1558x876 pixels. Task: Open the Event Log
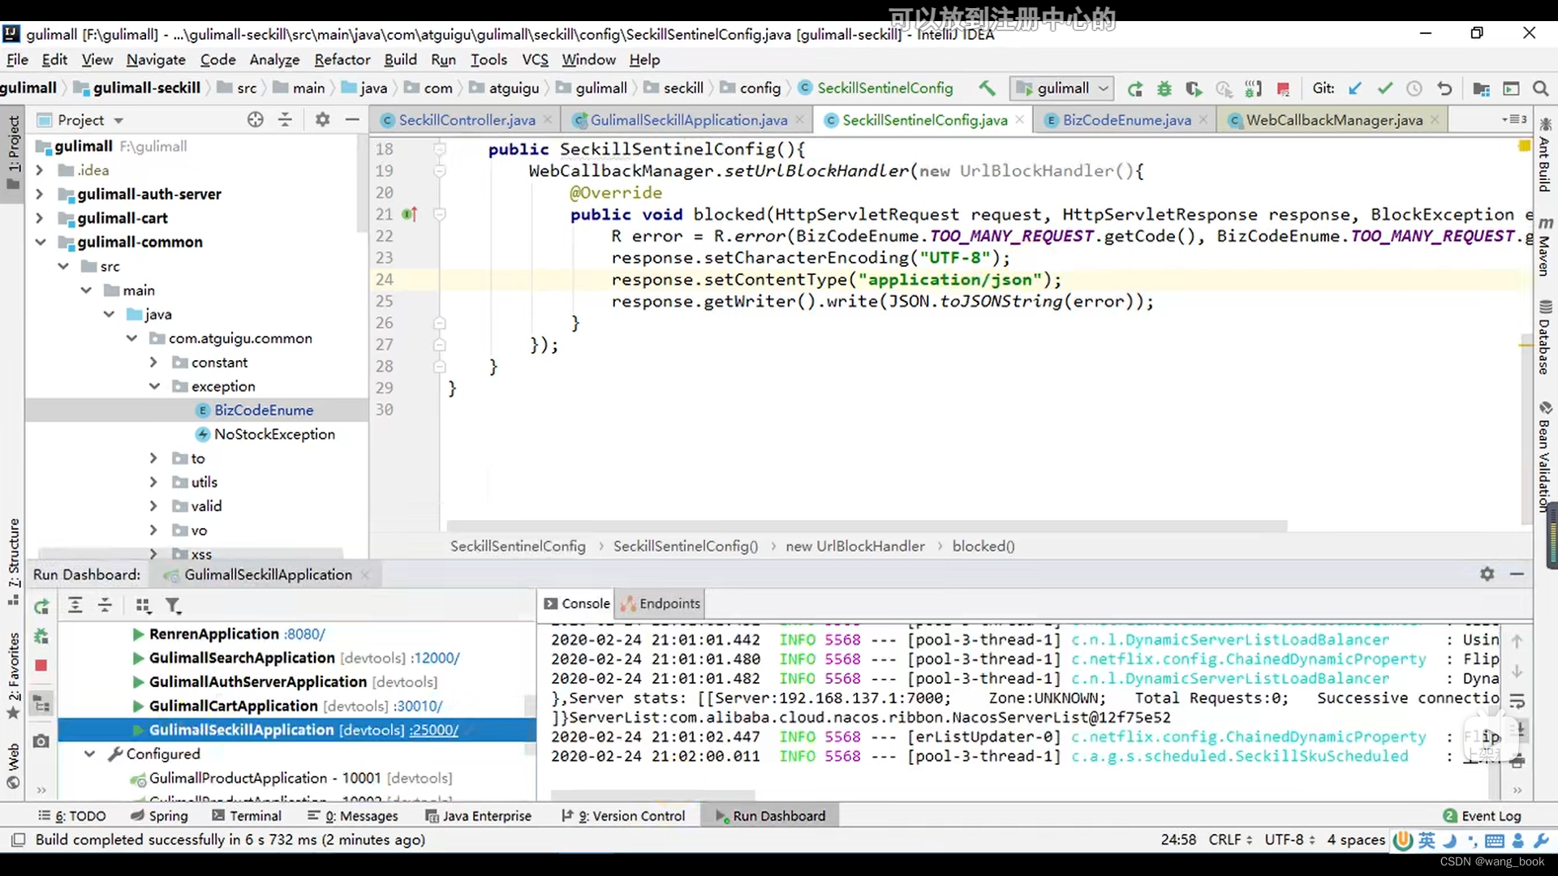coord(1482,815)
